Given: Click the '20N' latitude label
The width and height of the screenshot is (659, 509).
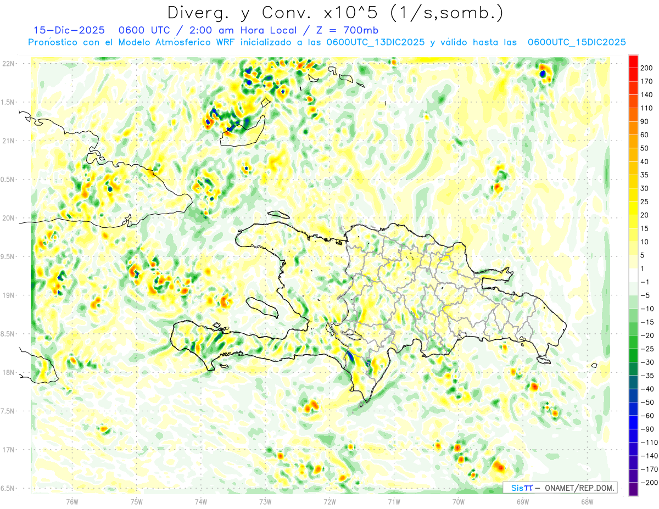Looking at the screenshot, I should coord(9,218).
